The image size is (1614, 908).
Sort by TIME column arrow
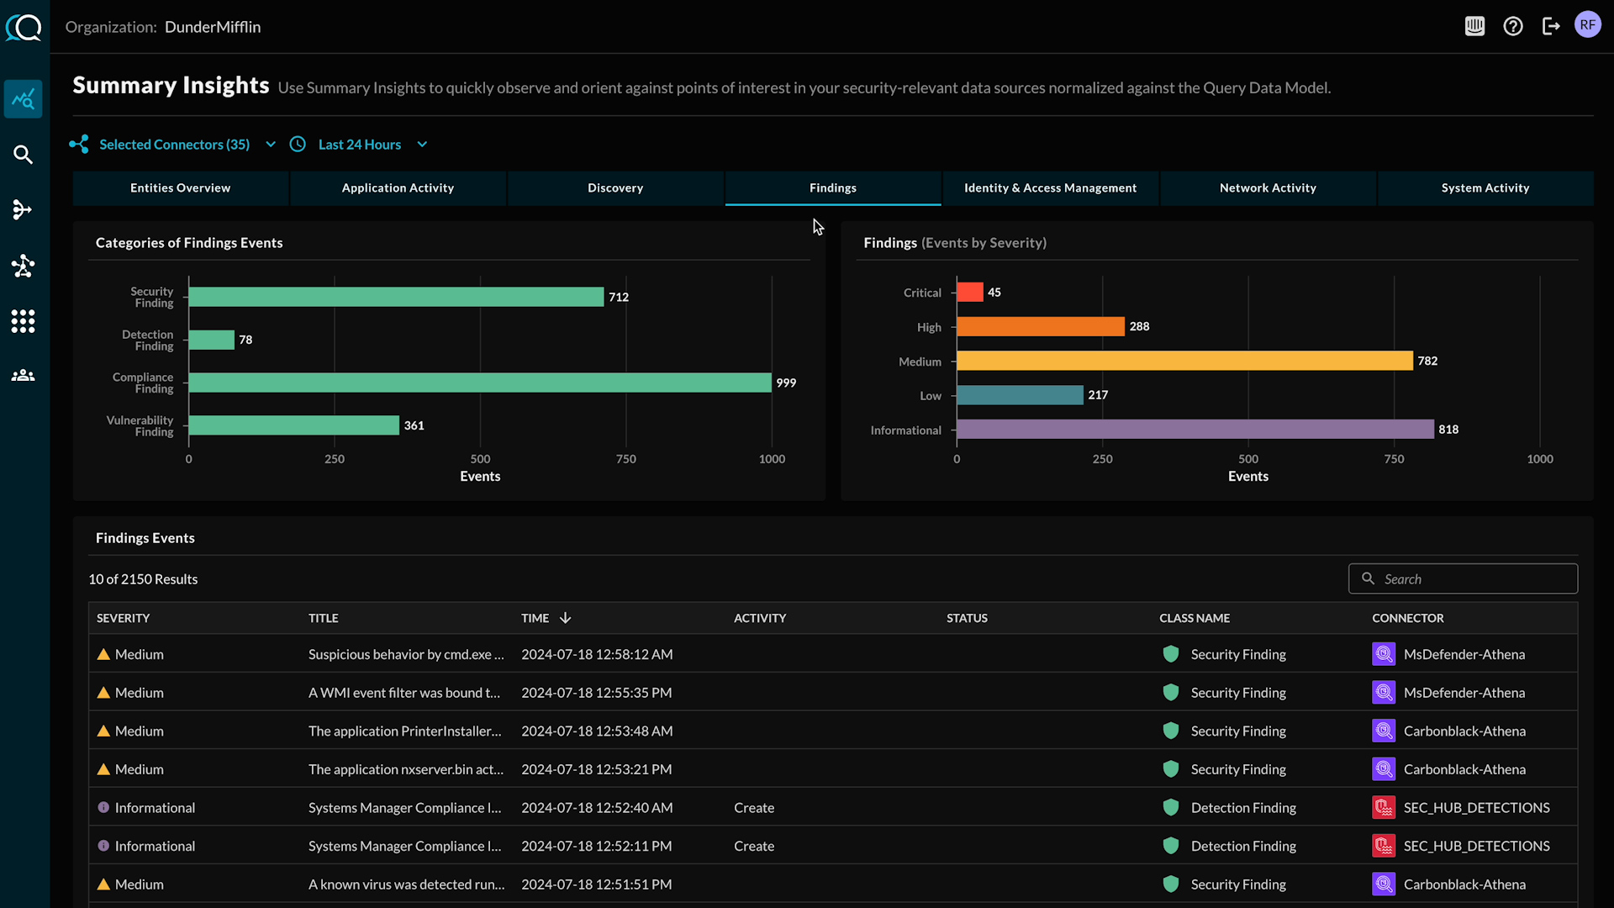point(566,618)
